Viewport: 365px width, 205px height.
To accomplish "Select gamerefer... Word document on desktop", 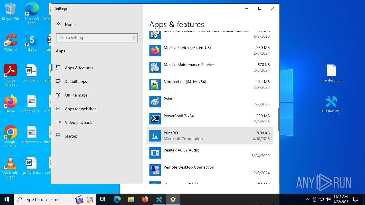I will click(32, 165).
